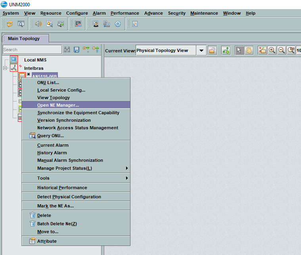Select the arrow pointer tool

239,50
